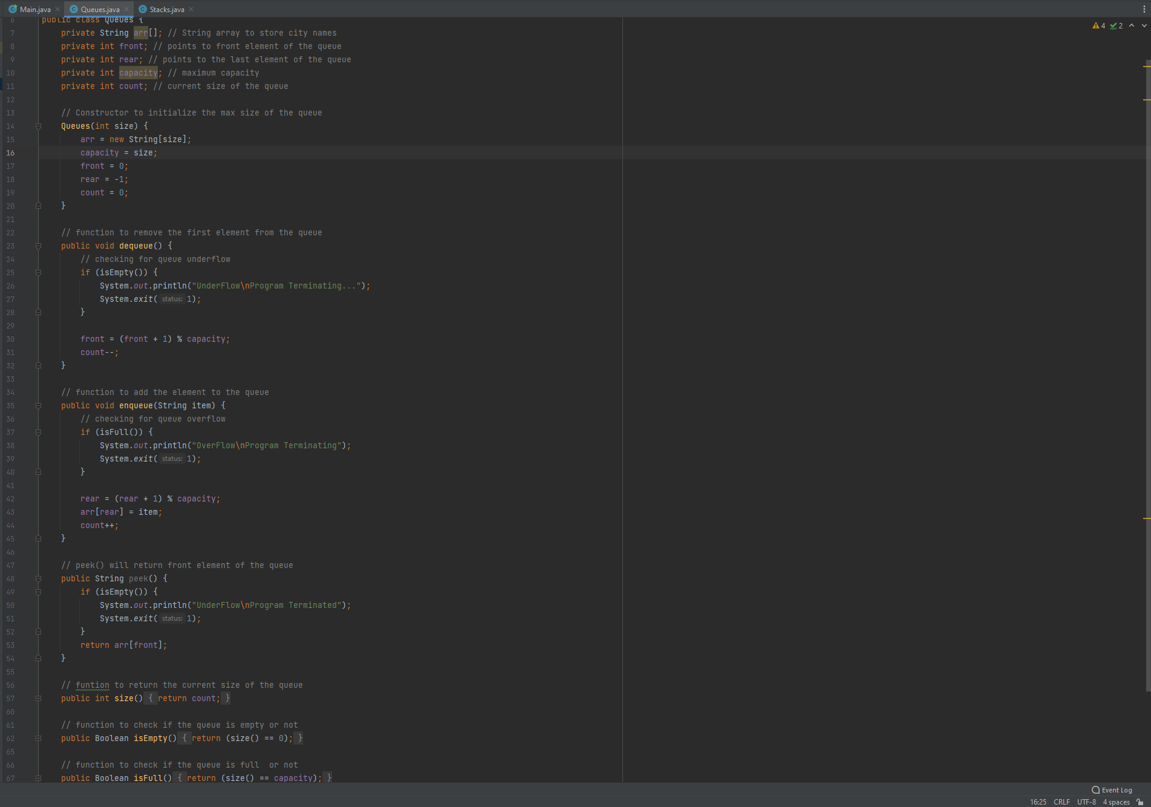Open the Event Log panel
Screen dimensions: 1151x807
point(1116,790)
